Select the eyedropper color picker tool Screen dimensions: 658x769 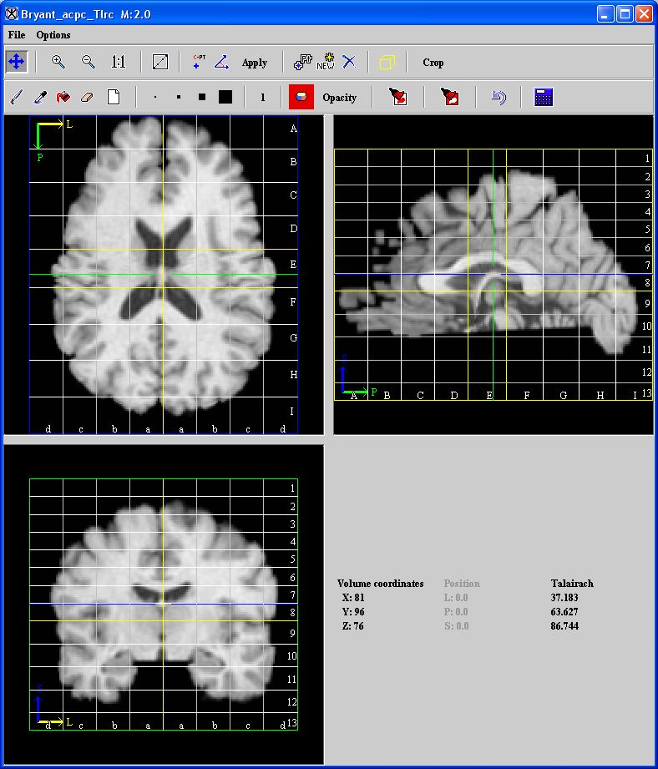coord(39,98)
